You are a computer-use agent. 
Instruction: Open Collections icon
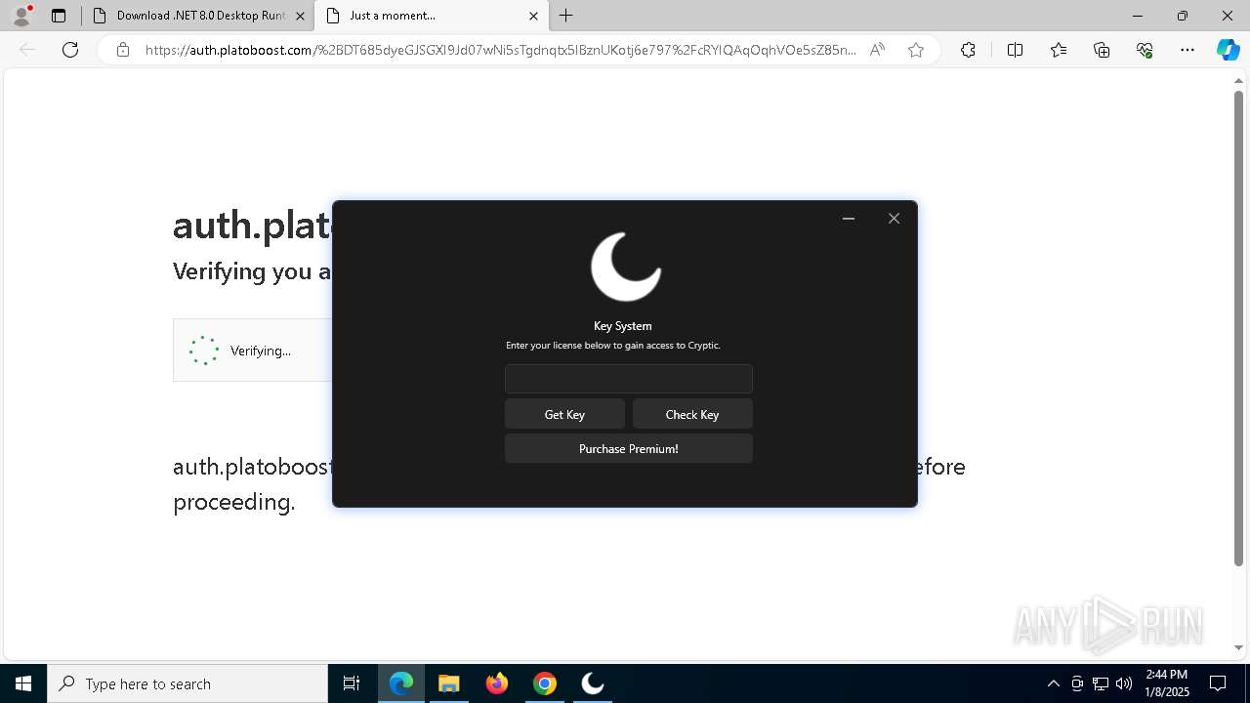[x=1102, y=50]
